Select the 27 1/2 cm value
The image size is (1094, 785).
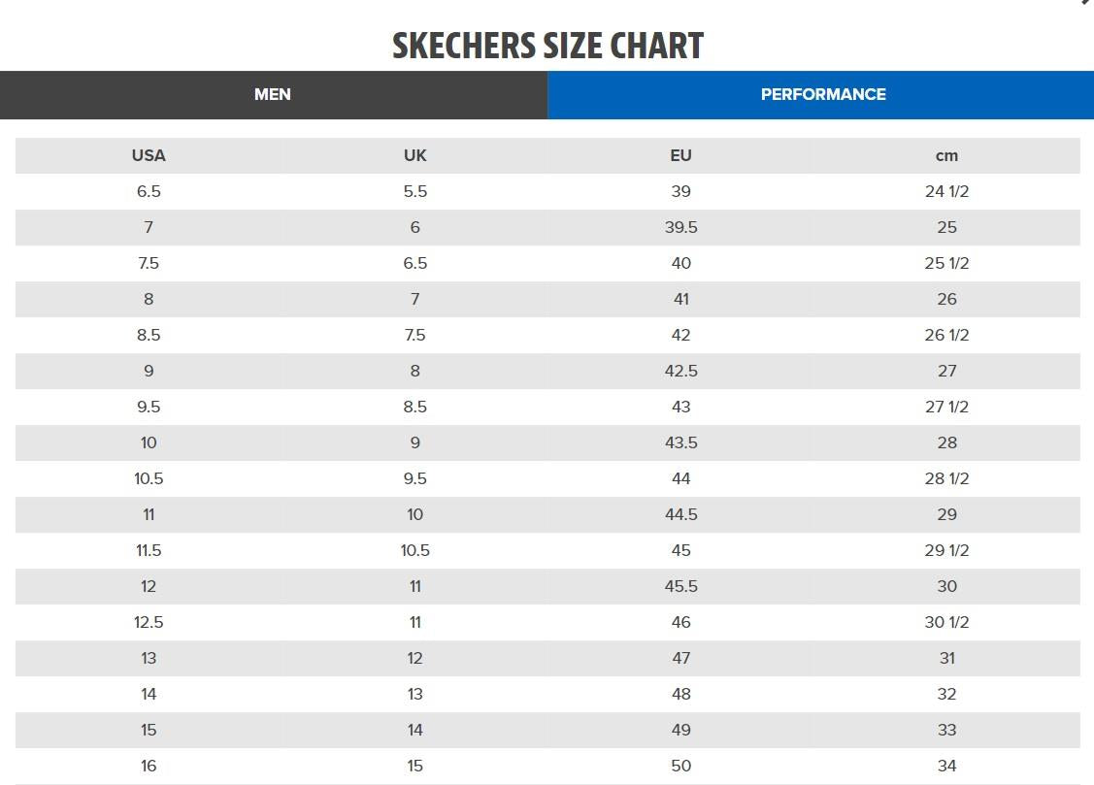(x=946, y=407)
